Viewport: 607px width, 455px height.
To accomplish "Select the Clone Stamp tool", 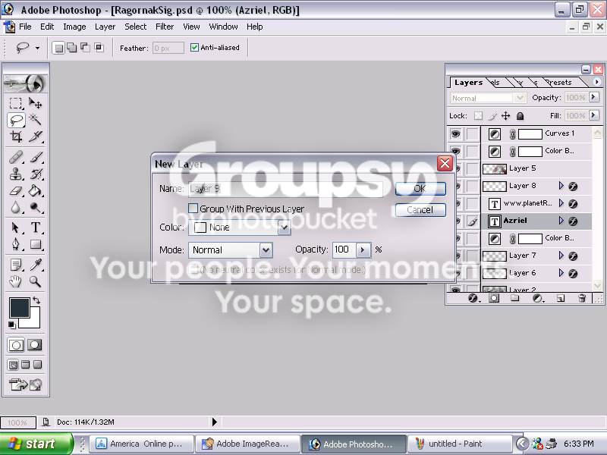I will point(16,174).
